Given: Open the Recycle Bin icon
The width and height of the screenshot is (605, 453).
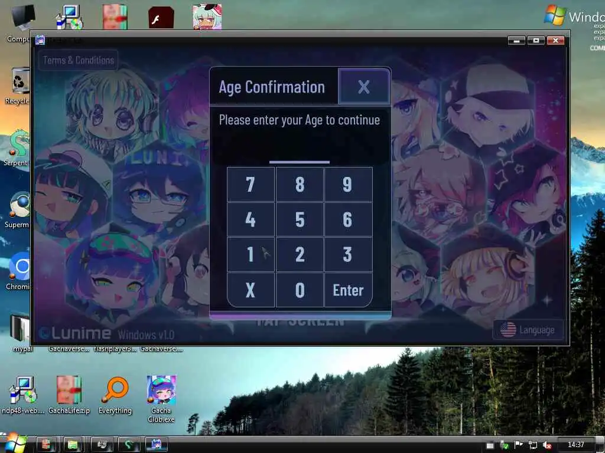Looking at the screenshot, I should (18, 86).
